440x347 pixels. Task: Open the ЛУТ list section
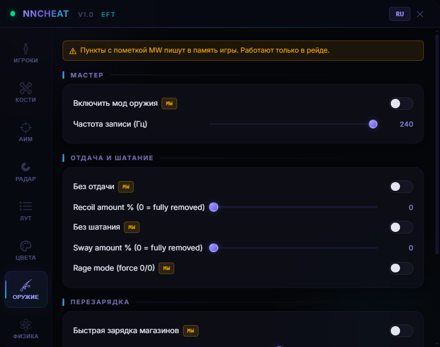click(x=25, y=211)
